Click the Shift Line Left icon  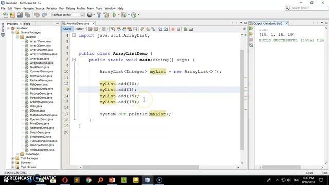click(x=160, y=29)
